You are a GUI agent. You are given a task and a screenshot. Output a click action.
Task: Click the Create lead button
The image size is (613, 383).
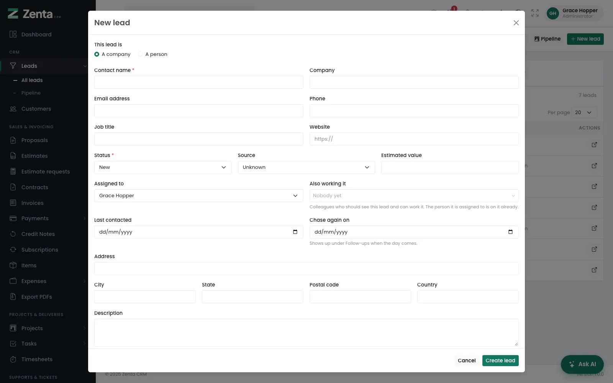[x=500, y=360]
